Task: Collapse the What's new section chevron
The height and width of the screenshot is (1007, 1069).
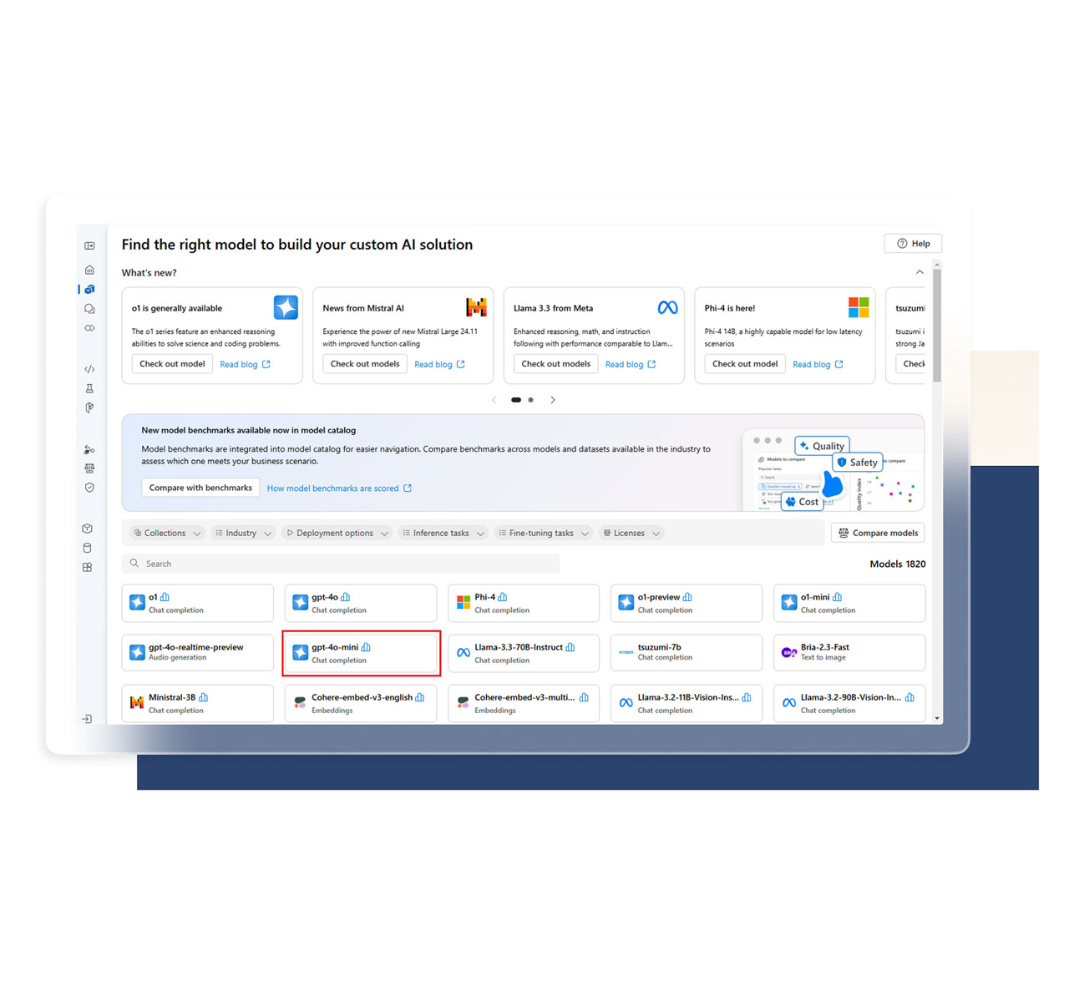Action: [x=920, y=272]
